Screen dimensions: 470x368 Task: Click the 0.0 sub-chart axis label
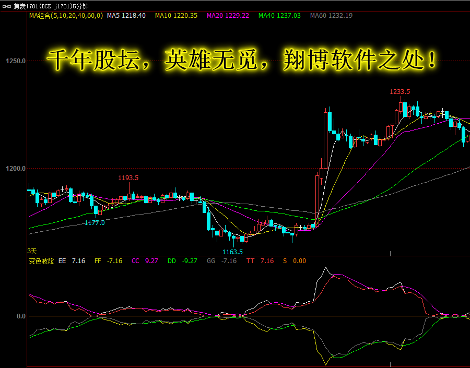click(x=21, y=316)
